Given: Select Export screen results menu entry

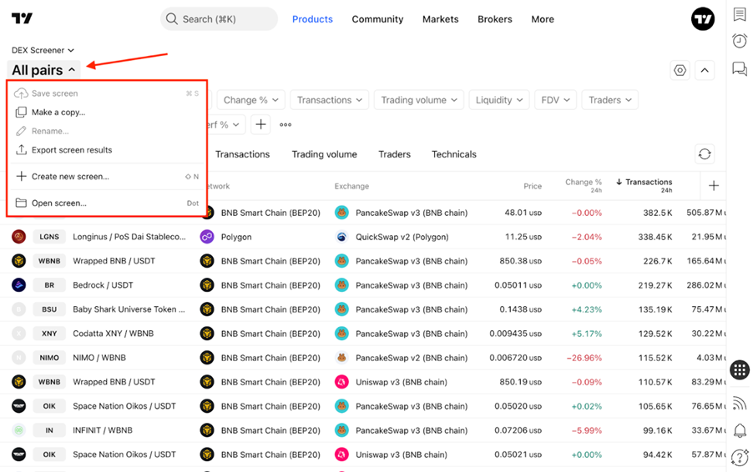Looking at the screenshot, I should [x=107, y=149].
